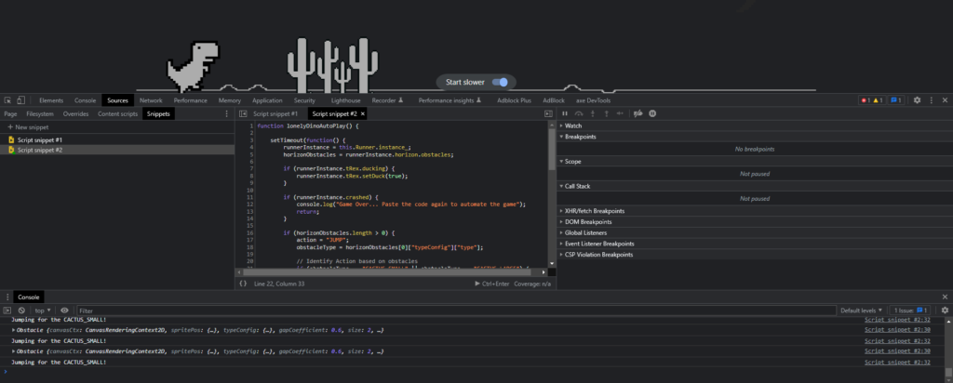Open the blue issues counter in the DevTools top bar
Screen dimensions: 953x383
[x=896, y=100]
